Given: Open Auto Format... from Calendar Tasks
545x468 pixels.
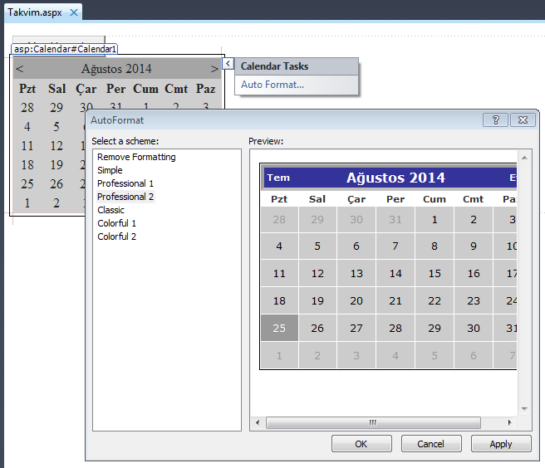Looking at the screenshot, I should click(272, 85).
